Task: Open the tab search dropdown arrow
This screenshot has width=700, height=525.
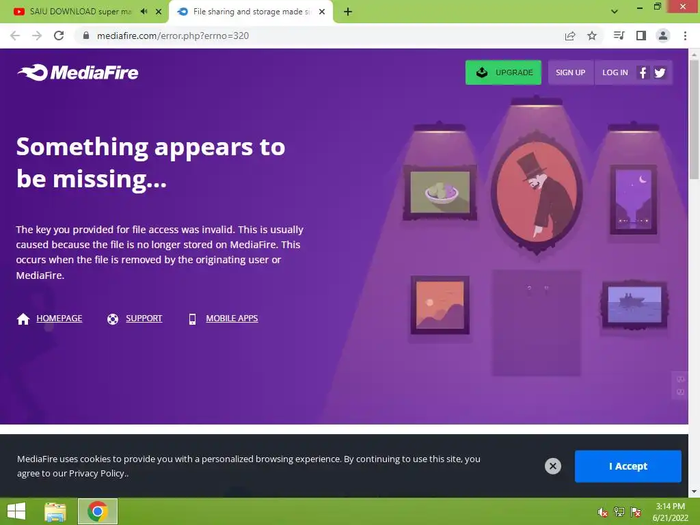Action: [615, 12]
